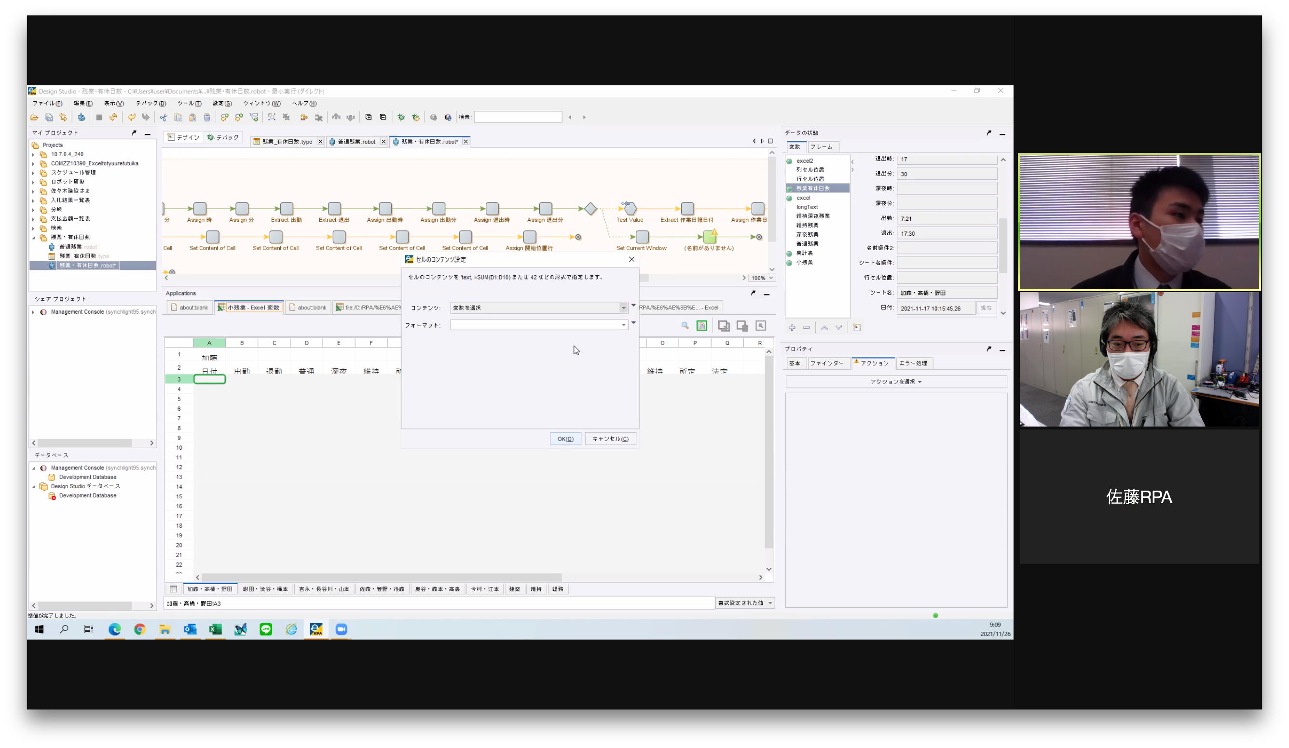Open the デバッグ(D) menu

point(151,103)
